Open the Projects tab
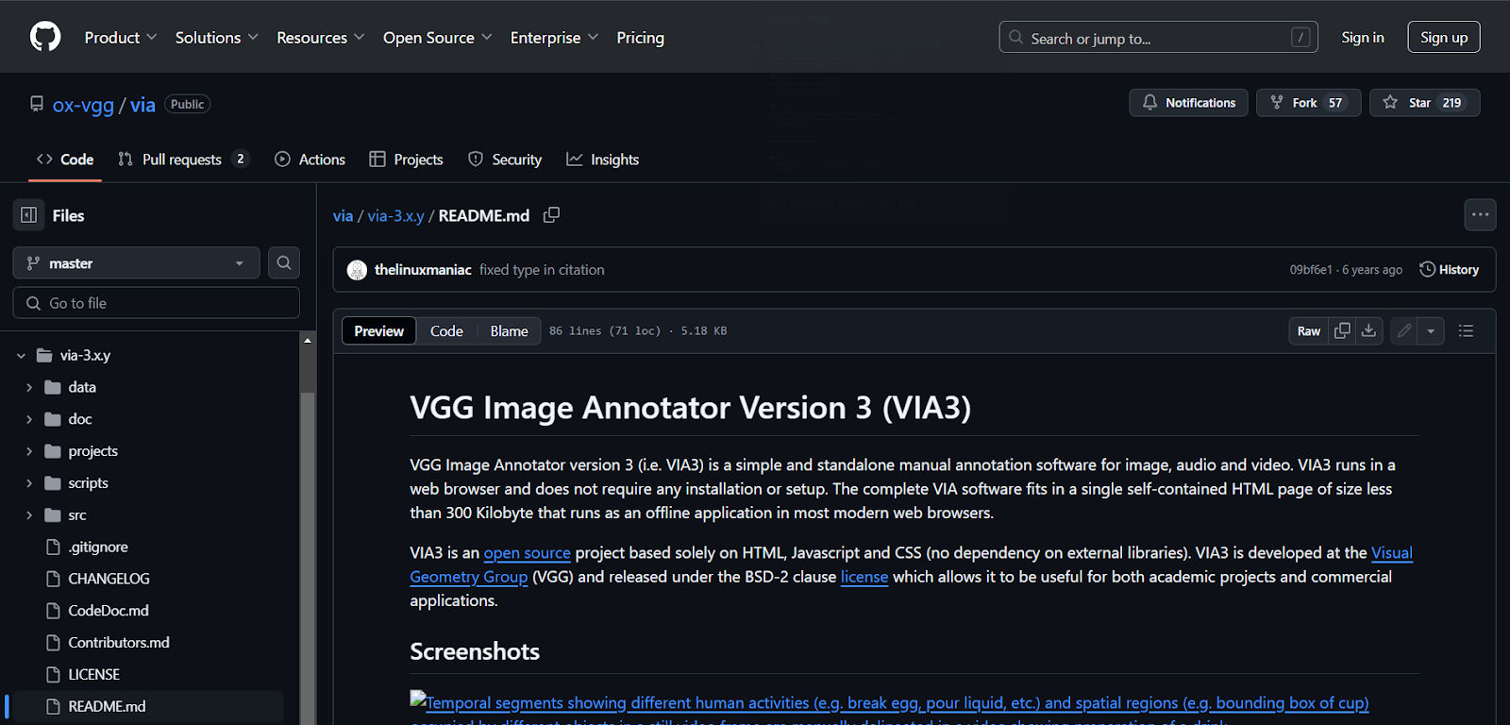 [406, 160]
